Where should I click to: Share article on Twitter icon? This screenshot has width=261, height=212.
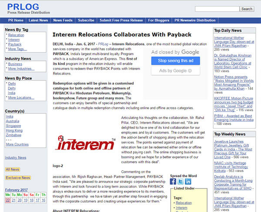[181, 182]
